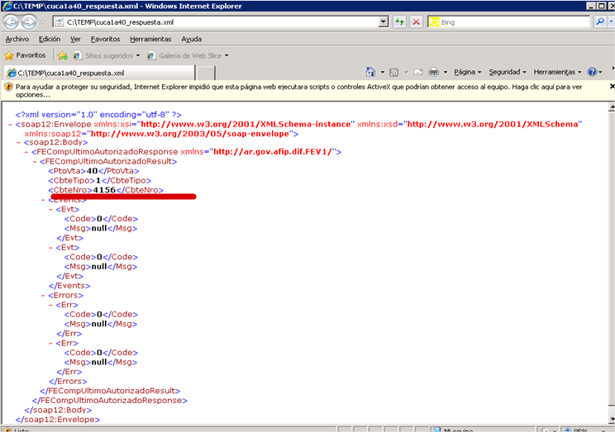
Task: Collapse the first Err node
Action: tap(50, 305)
